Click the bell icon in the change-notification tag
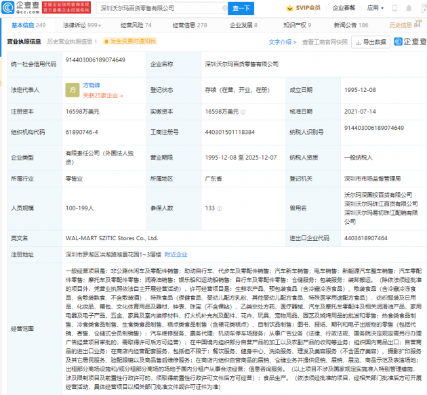 106,41
